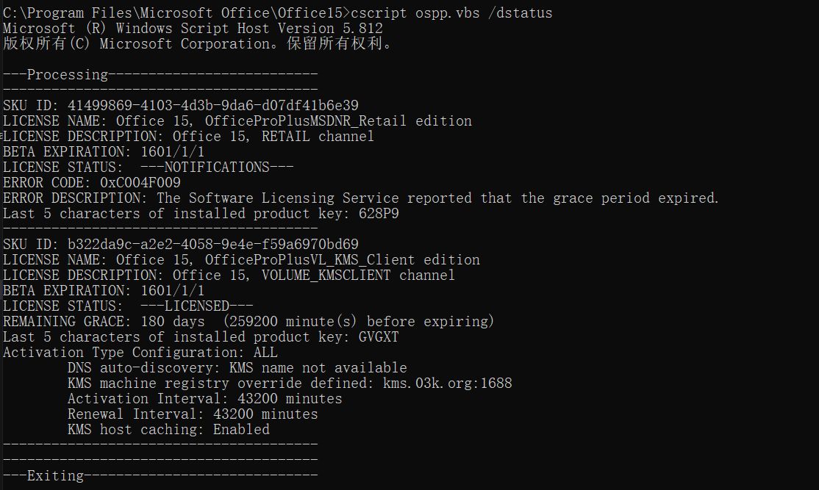Click the Windows Script Host Version 5.812 line
Image resolution: width=819 pixels, height=490 pixels.
pos(193,29)
